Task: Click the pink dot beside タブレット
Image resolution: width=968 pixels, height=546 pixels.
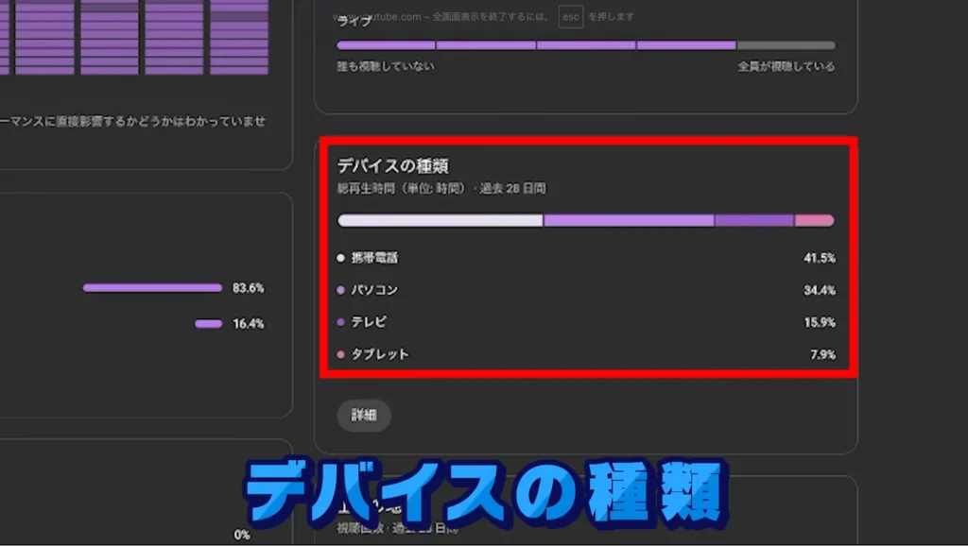Action: [341, 354]
